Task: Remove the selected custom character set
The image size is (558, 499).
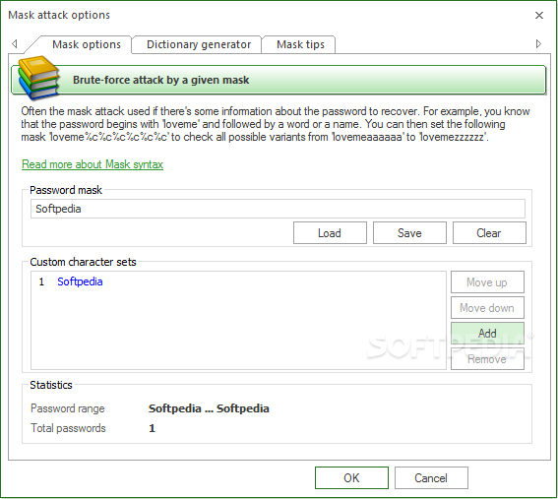Action: pyautogui.click(x=487, y=359)
